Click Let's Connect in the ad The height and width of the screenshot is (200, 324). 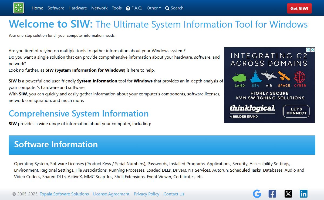[x=296, y=111]
